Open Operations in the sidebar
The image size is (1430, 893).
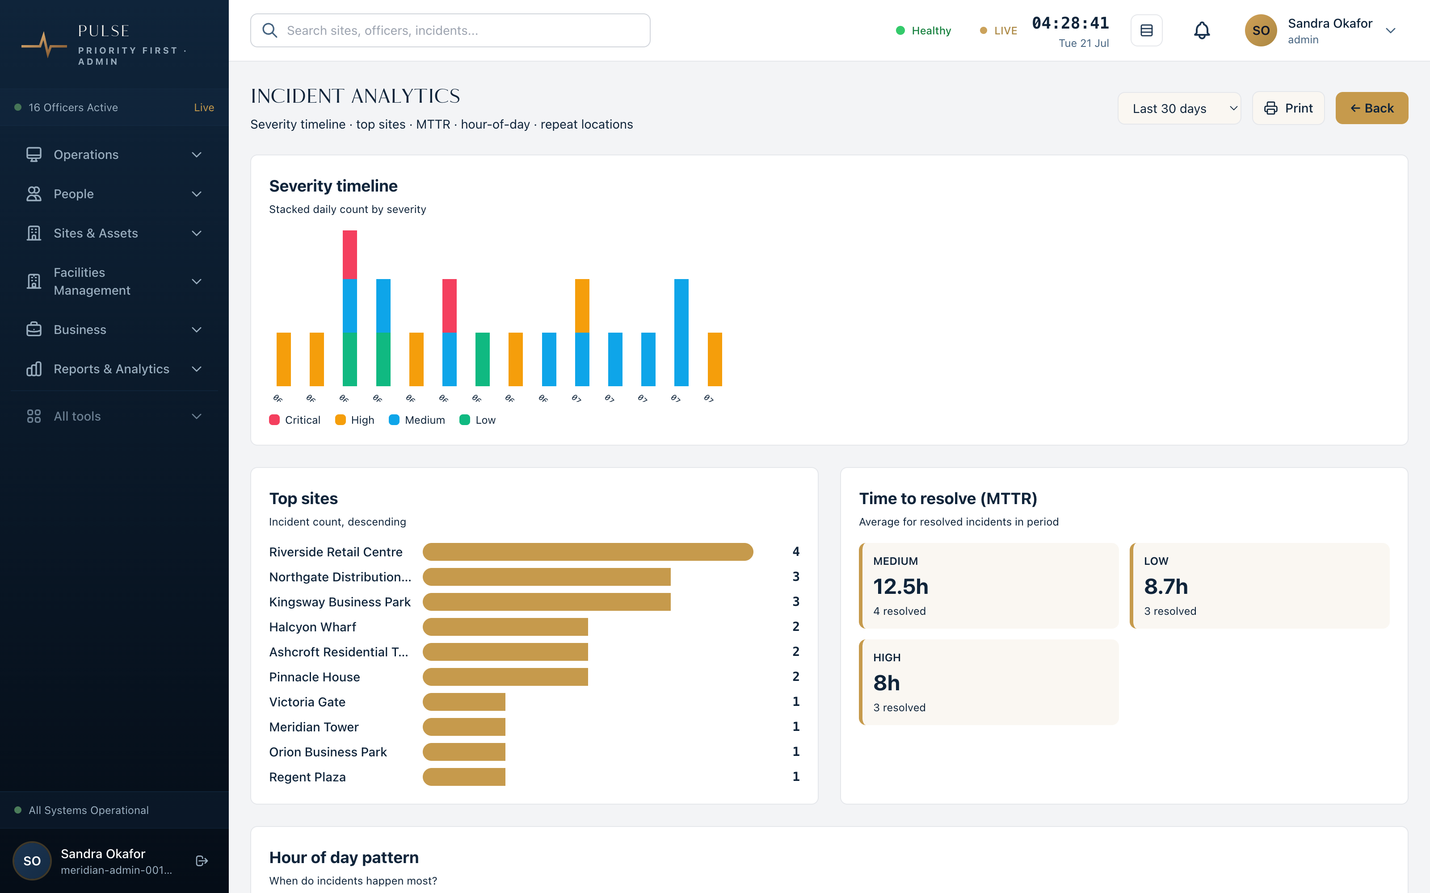click(114, 155)
